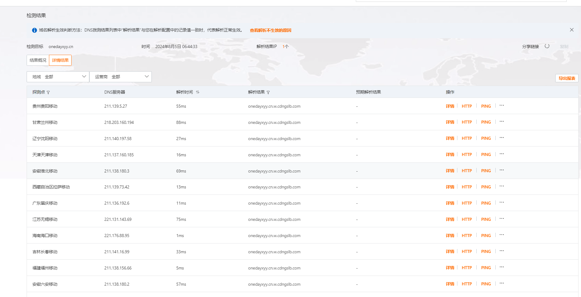581x297 pixels.
Task: Open more options for 贵州贵阳移动 row
Action: 502,106
